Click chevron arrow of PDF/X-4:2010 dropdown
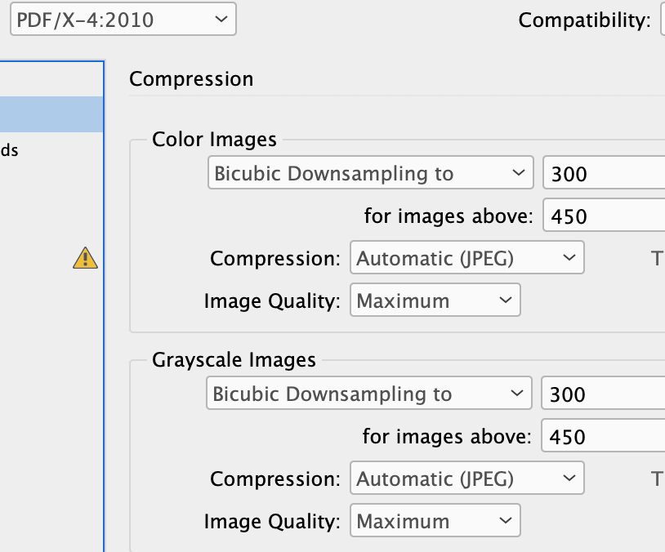665x552 pixels. coord(221,19)
